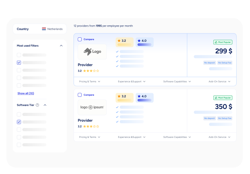
Task: Click the No Setup Fee tag under 299 $
Action: 225,63
